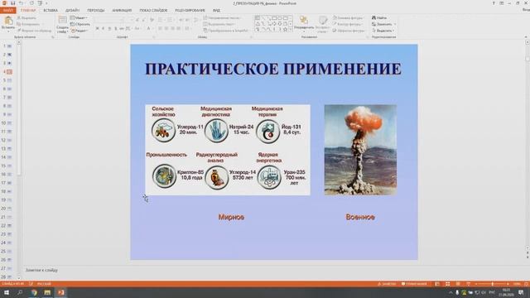Image resolution: width=530 pixels, height=298 pixels.
Task: Toggle bold Ж formatting button
Action: pos(98,29)
